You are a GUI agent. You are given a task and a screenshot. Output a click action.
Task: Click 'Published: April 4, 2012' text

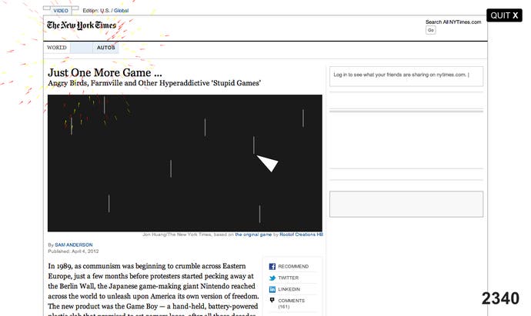point(73,251)
